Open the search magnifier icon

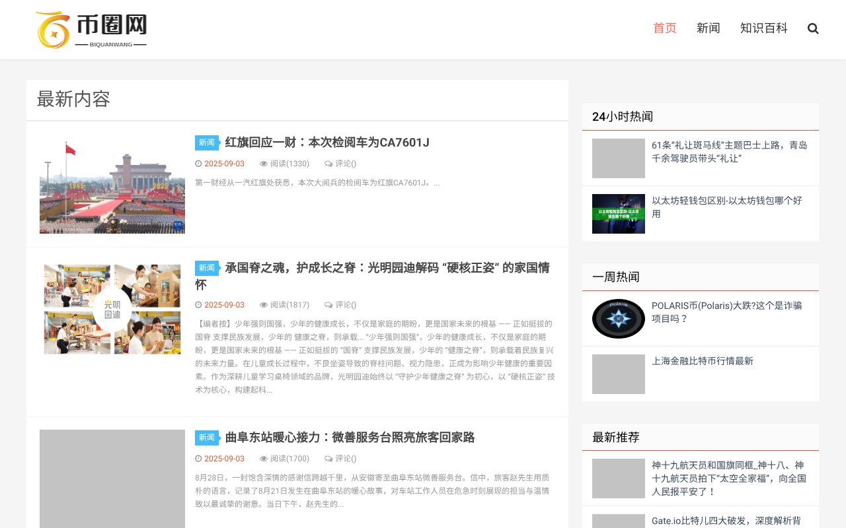click(812, 28)
